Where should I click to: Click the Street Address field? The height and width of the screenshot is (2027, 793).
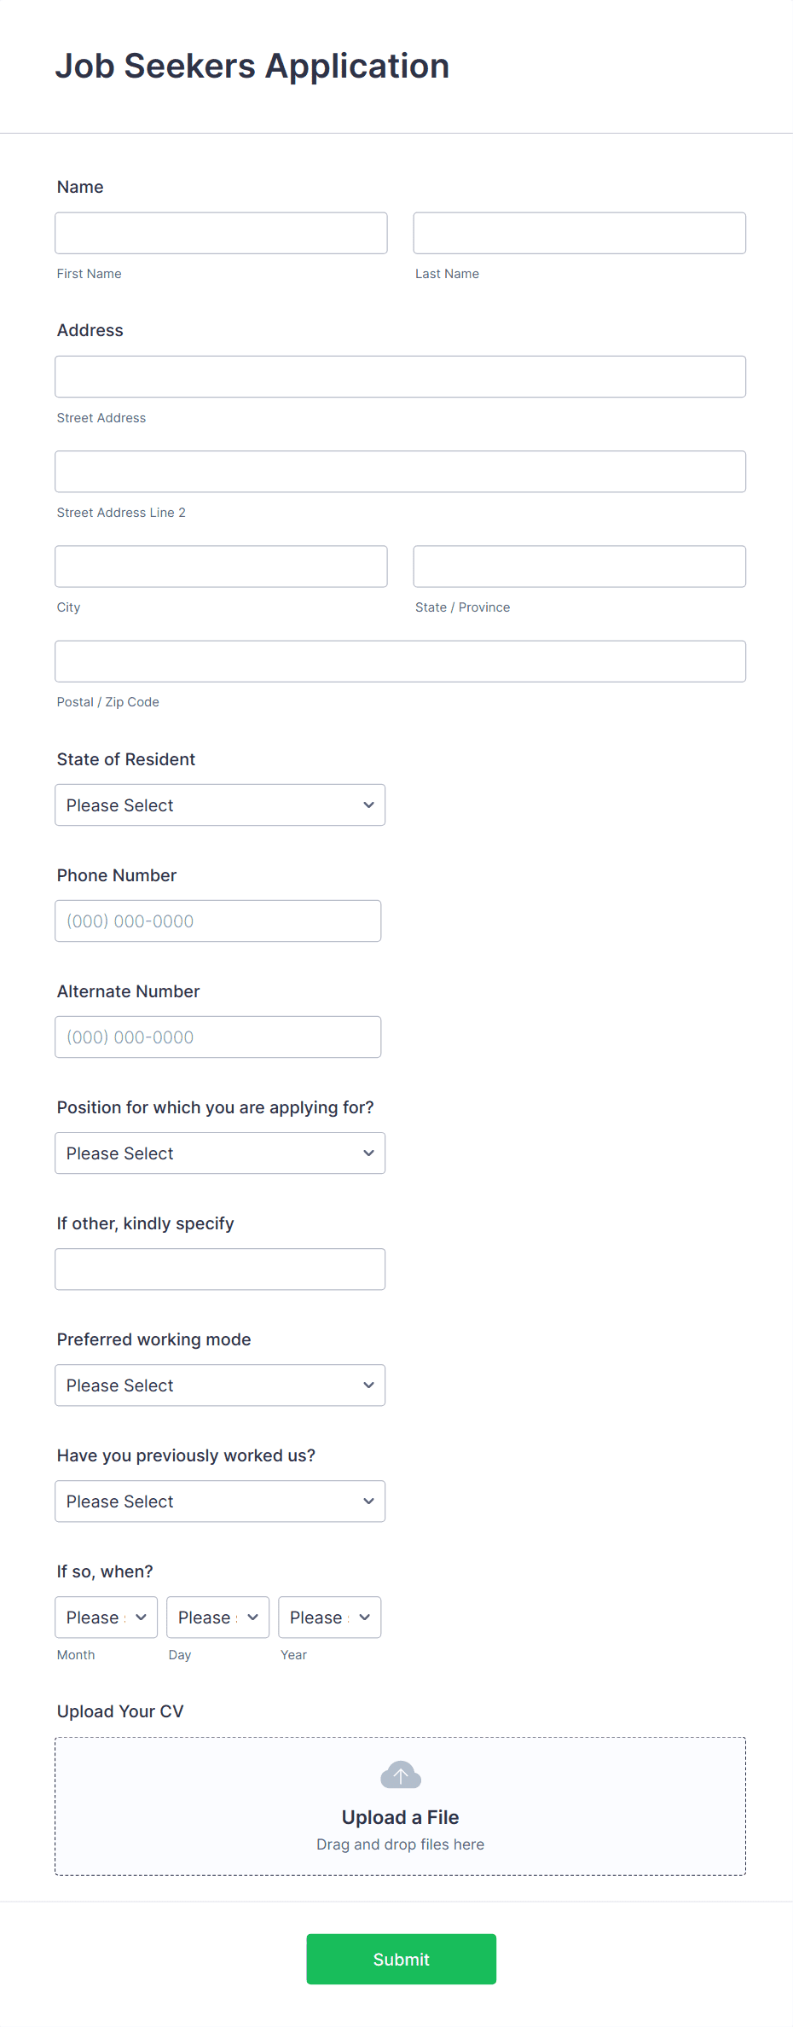coord(400,375)
